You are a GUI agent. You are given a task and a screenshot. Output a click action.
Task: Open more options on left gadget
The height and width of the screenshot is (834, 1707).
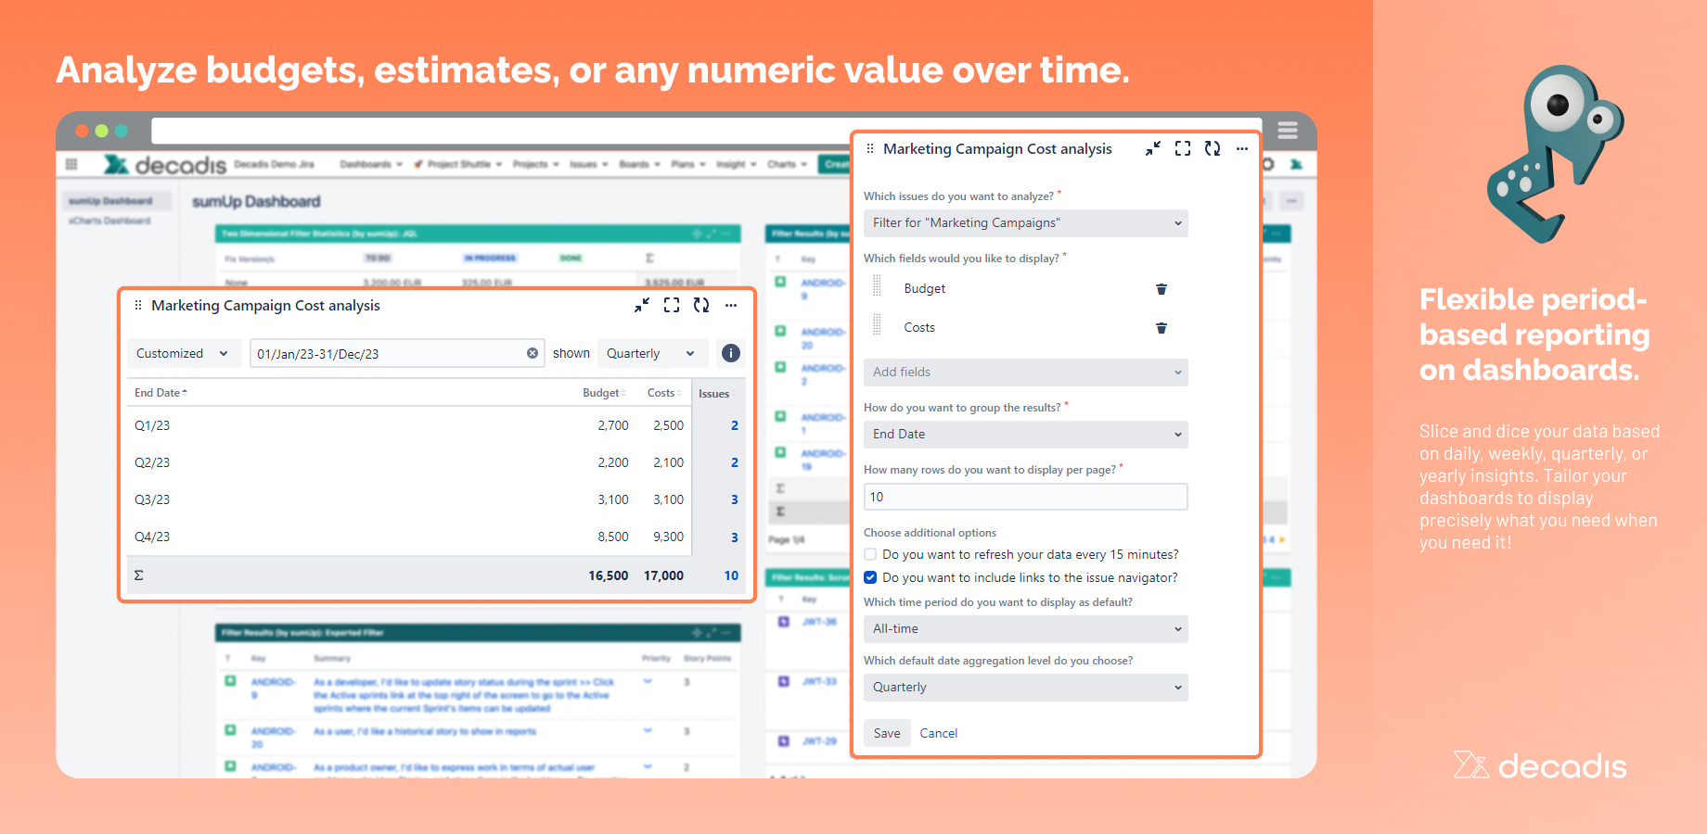[x=731, y=306]
